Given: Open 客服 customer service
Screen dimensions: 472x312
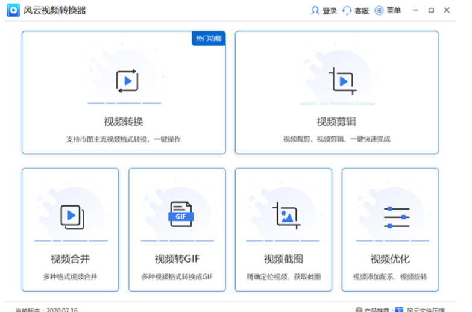Looking at the screenshot, I should point(362,11).
